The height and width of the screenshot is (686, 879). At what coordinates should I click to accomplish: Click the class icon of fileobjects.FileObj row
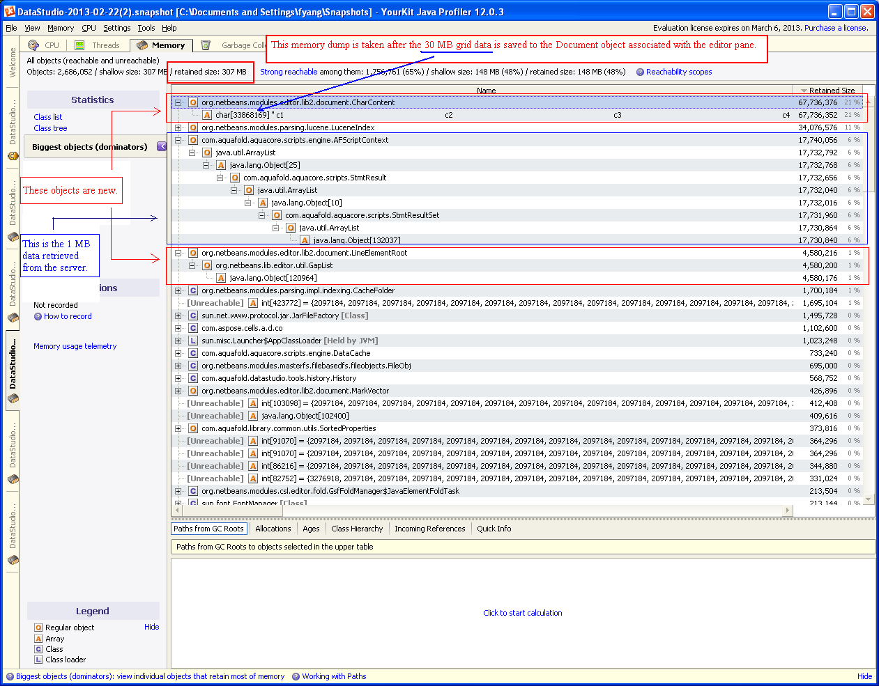(x=193, y=366)
